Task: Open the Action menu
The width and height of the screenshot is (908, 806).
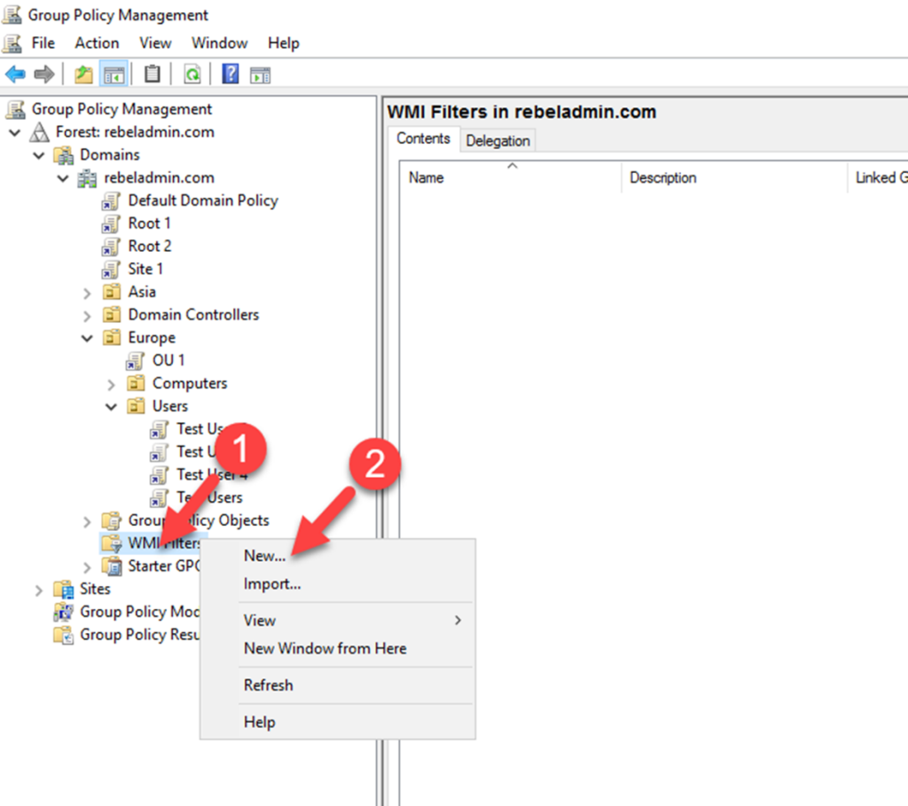Action: pos(96,43)
